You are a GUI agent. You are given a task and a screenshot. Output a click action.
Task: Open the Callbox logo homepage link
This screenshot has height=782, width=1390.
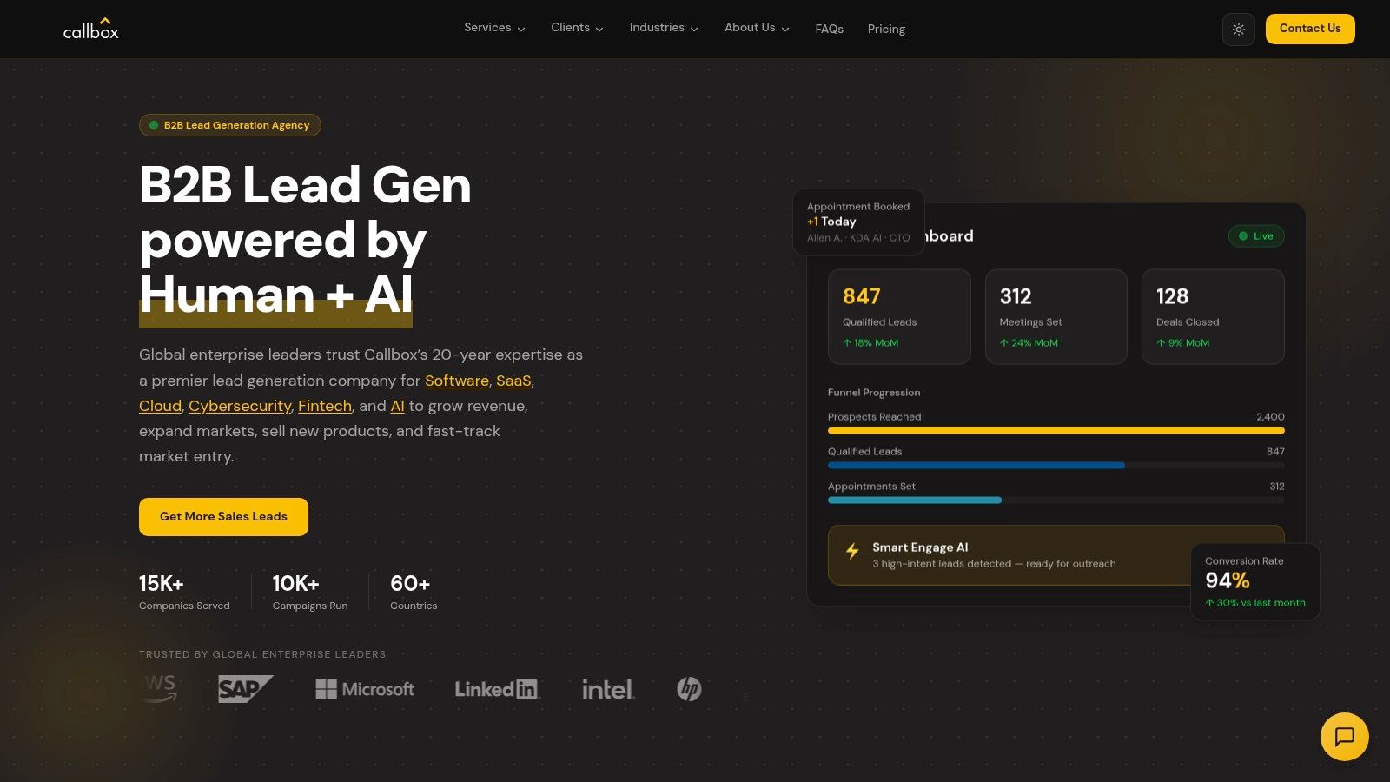click(x=91, y=29)
